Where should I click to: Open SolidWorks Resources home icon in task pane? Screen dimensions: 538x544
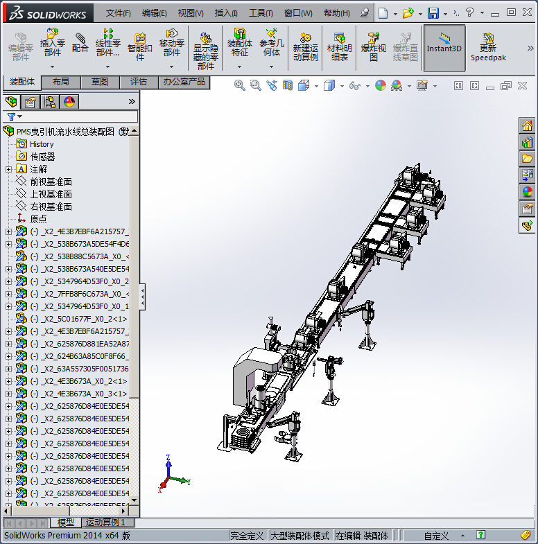point(527,125)
